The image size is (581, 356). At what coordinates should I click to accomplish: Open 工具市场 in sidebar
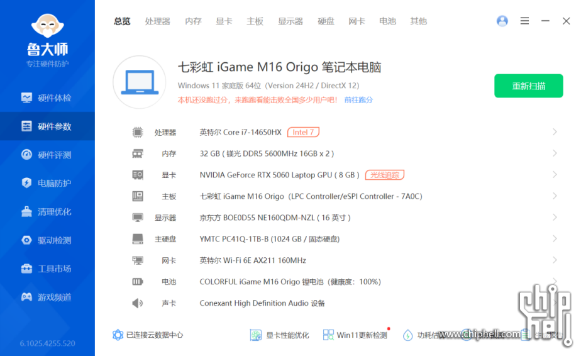coord(47,269)
